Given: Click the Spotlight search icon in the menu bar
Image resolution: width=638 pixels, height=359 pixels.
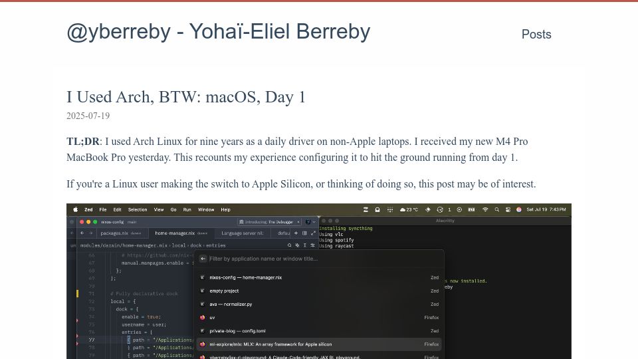Looking at the screenshot, I should (x=497, y=209).
